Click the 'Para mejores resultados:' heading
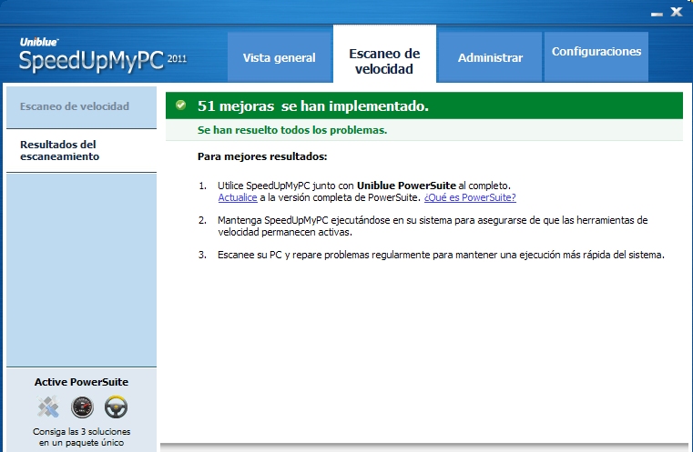The width and height of the screenshot is (693, 452). tap(262, 156)
